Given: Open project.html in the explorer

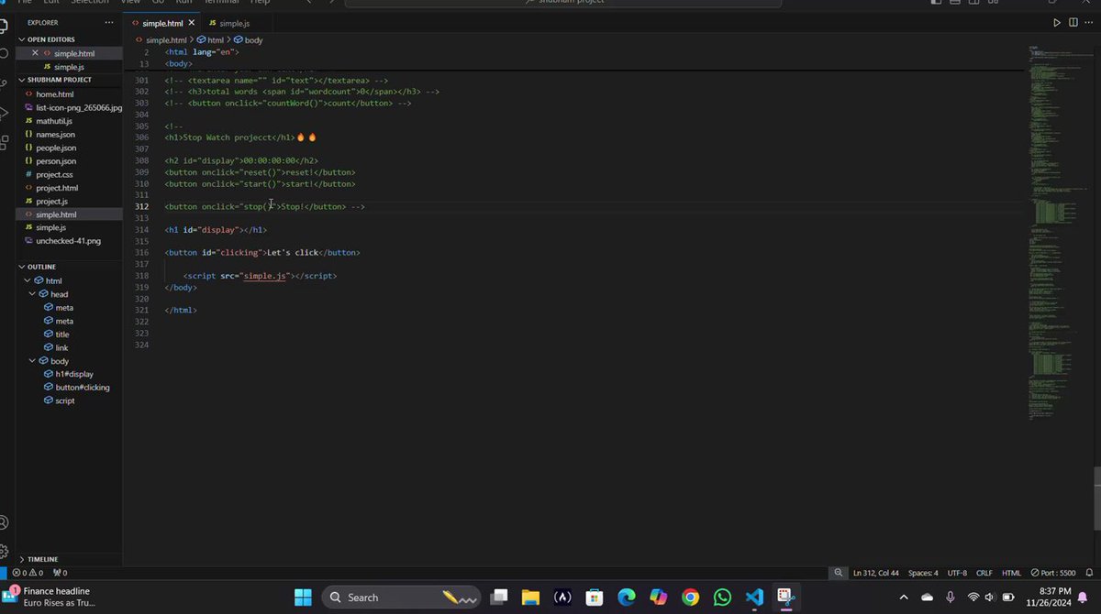Looking at the screenshot, I should pyautogui.click(x=57, y=188).
